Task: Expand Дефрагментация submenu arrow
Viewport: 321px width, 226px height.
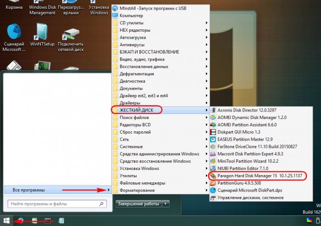Action: 206,74
